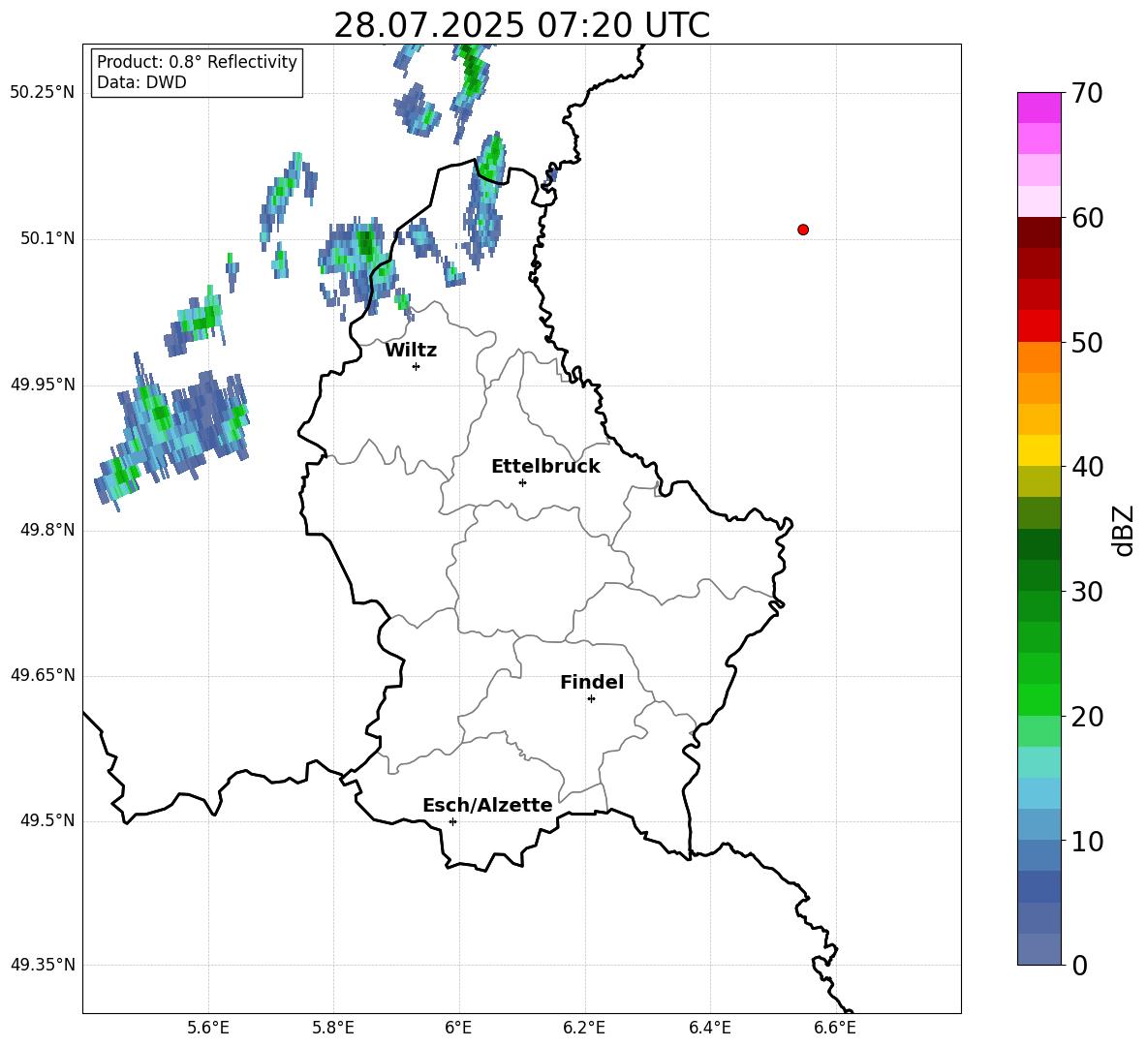Click the 20 tick on colorbar

click(x=1087, y=717)
